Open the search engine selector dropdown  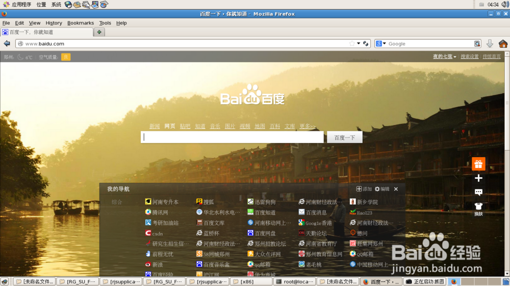pyautogui.click(x=381, y=43)
